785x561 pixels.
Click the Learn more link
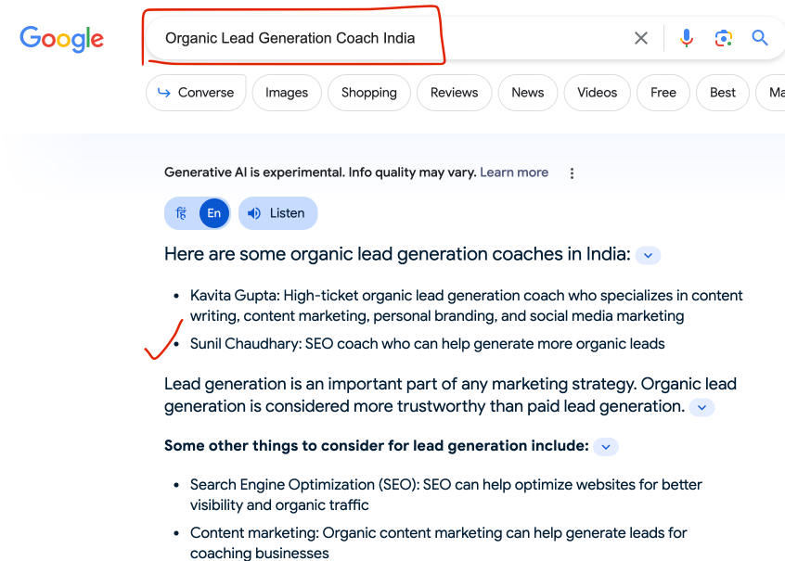pos(514,172)
